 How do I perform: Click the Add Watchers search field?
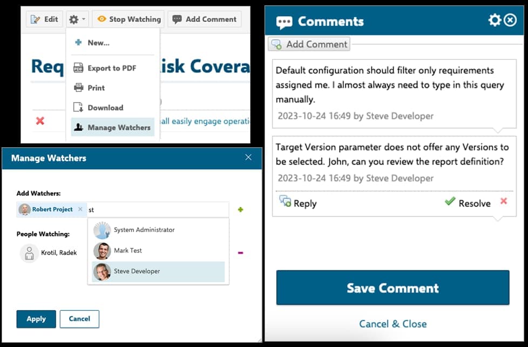coord(157,210)
